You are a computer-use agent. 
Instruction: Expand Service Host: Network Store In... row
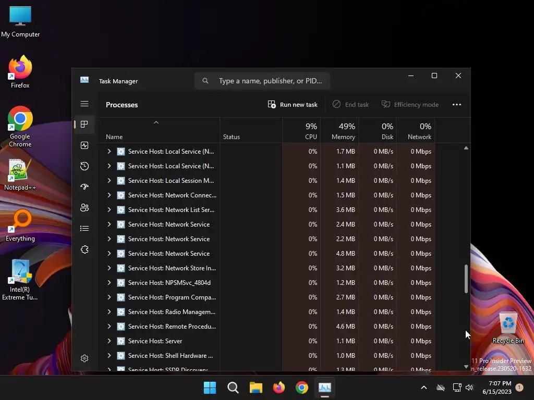point(109,268)
